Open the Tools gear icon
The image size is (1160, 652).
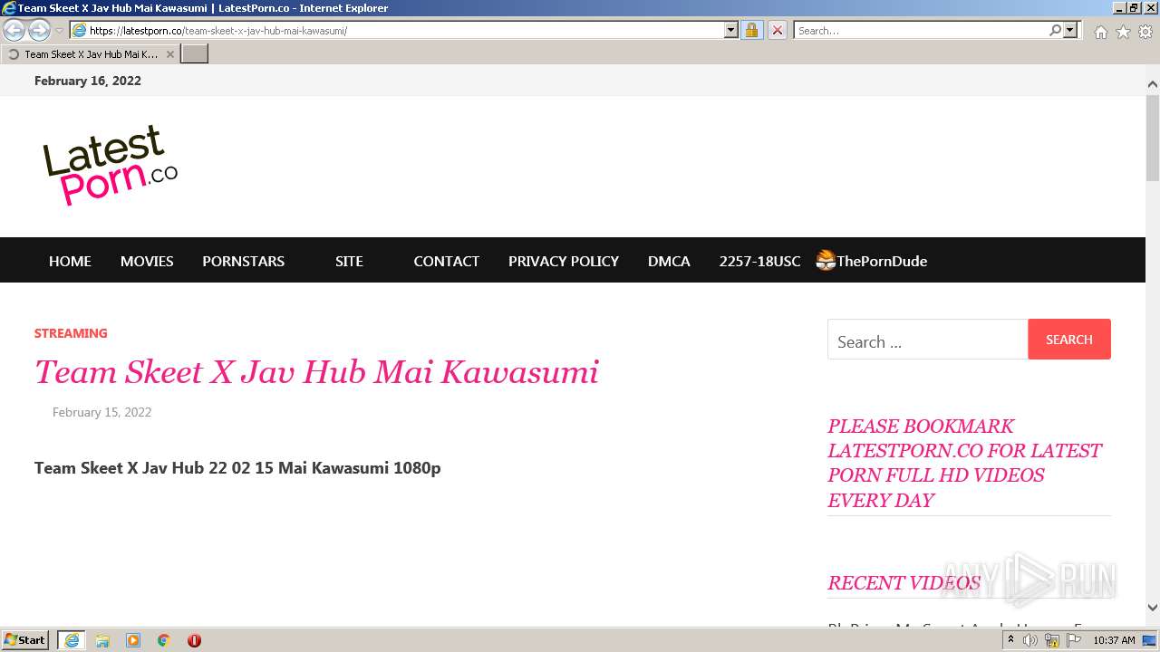click(1145, 32)
